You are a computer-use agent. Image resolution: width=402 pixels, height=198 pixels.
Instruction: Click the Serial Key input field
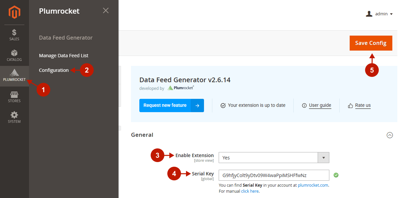[x=274, y=175]
